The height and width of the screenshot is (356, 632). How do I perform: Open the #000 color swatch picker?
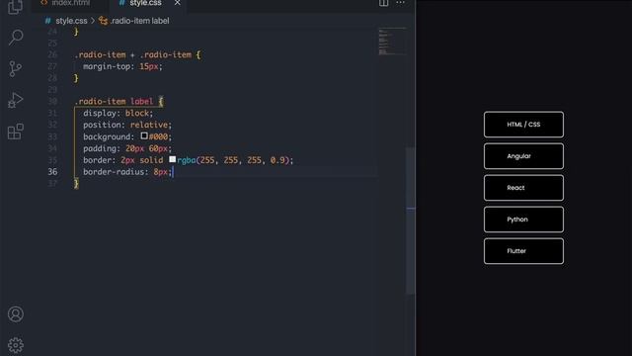(144, 136)
